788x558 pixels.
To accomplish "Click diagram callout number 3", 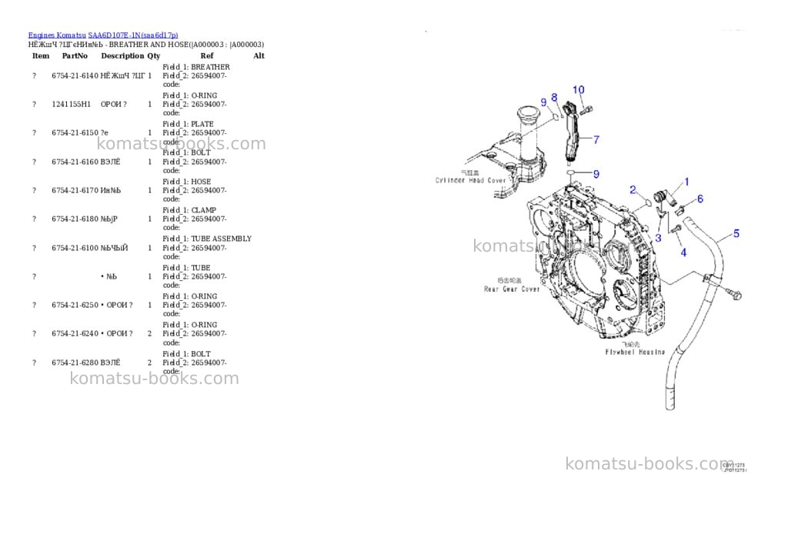I will point(658,238).
